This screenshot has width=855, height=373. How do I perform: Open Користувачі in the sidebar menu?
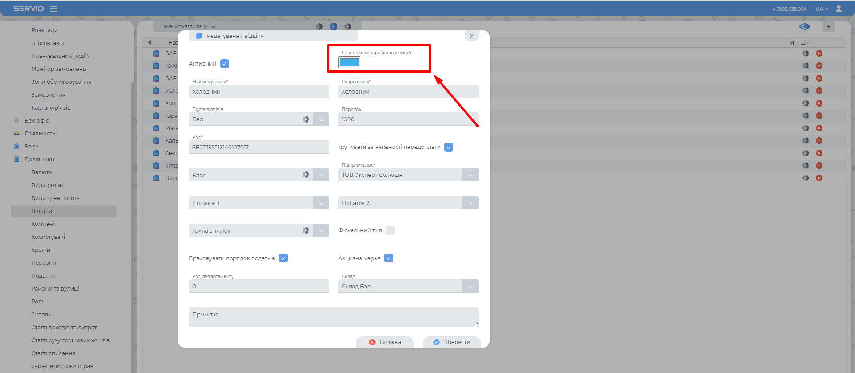(48, 237)
